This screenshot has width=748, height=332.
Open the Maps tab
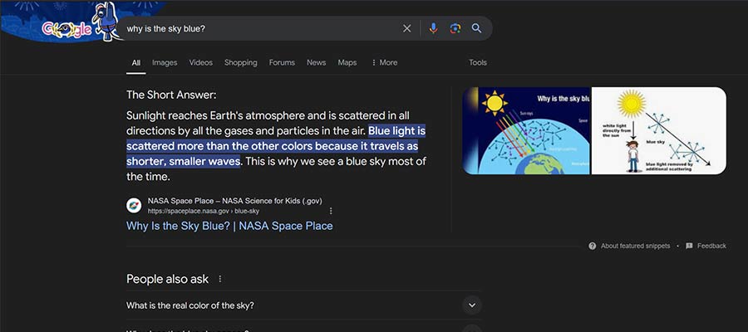[x=347, y=62]
